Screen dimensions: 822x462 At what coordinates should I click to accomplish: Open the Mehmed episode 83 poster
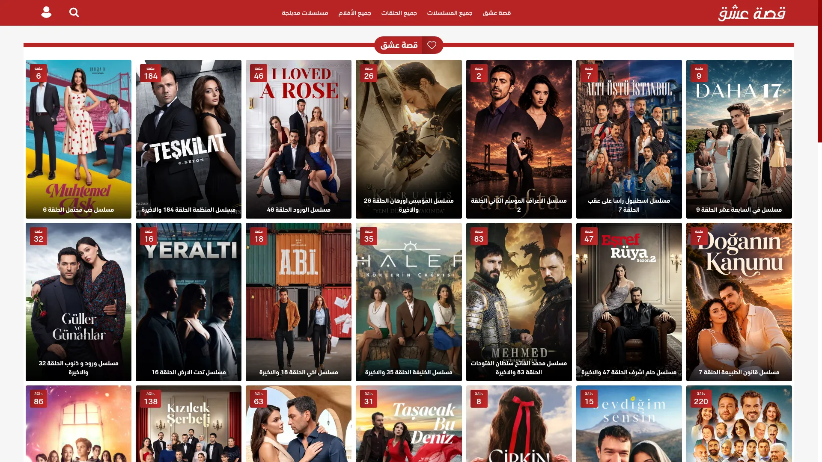(x=519, y=302)
